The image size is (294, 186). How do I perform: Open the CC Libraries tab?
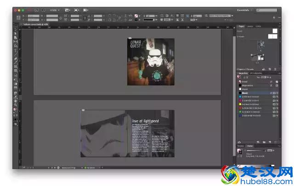tap(255, 73)
